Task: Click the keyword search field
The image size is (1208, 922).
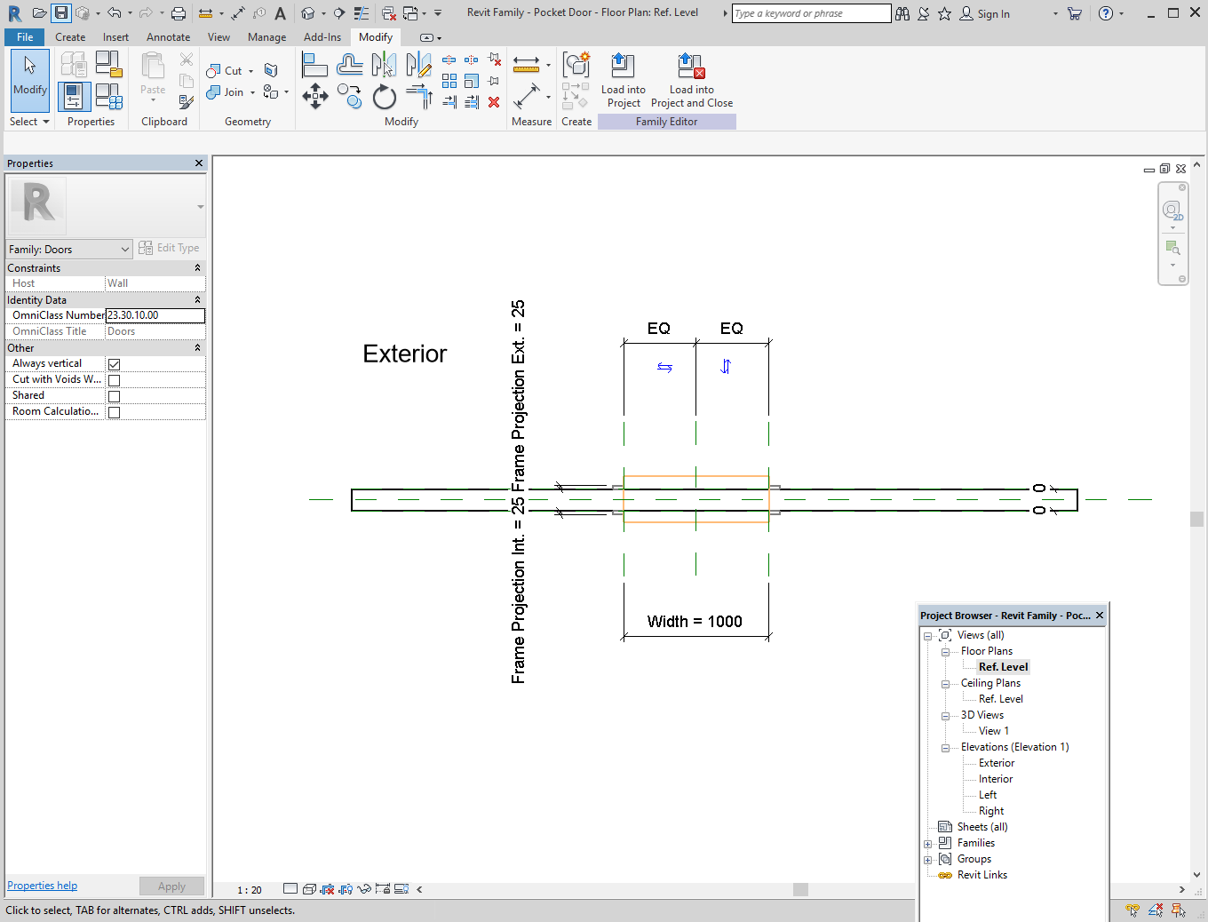Action: coord(811,13)
